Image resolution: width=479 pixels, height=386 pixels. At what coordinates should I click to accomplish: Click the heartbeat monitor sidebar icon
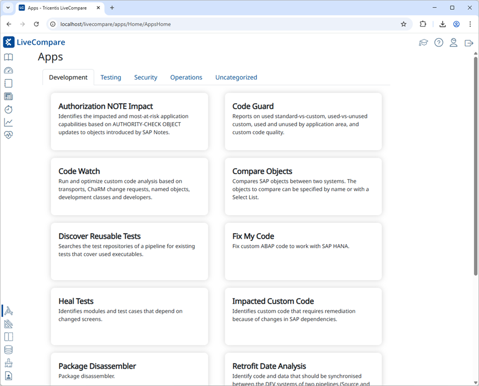point(8,135)
